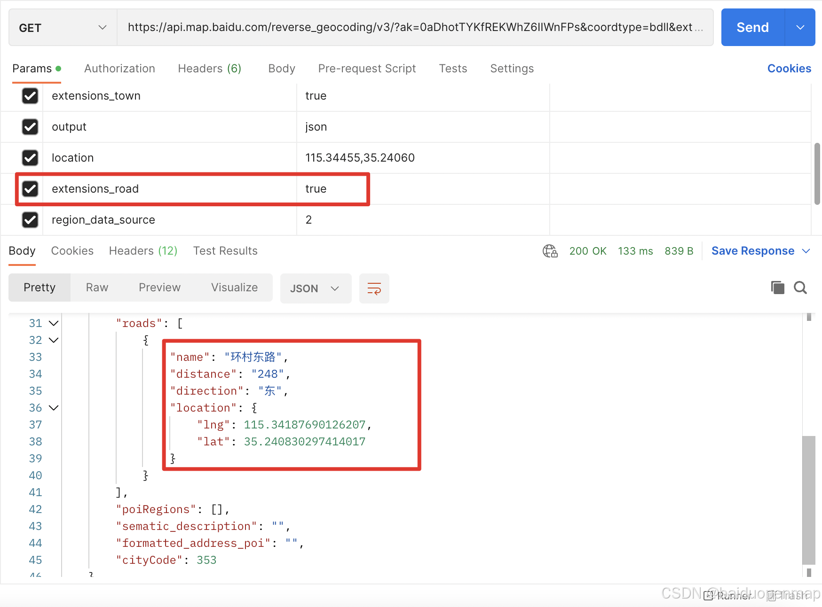Uncheck the extensions_road parameter checkbox
Image resolution: width=822 pixels, height=607 pixels.
(x=30, y=189)
